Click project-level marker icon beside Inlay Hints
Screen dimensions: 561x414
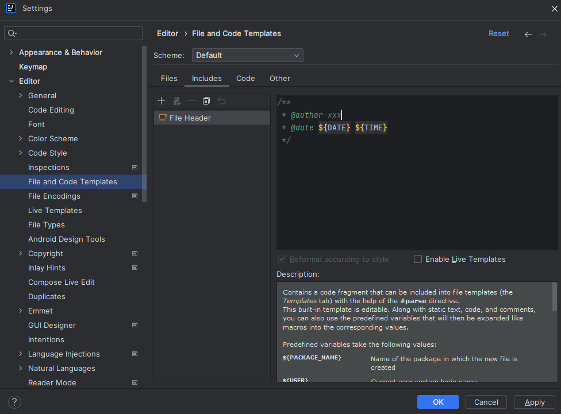pos(135,268)
